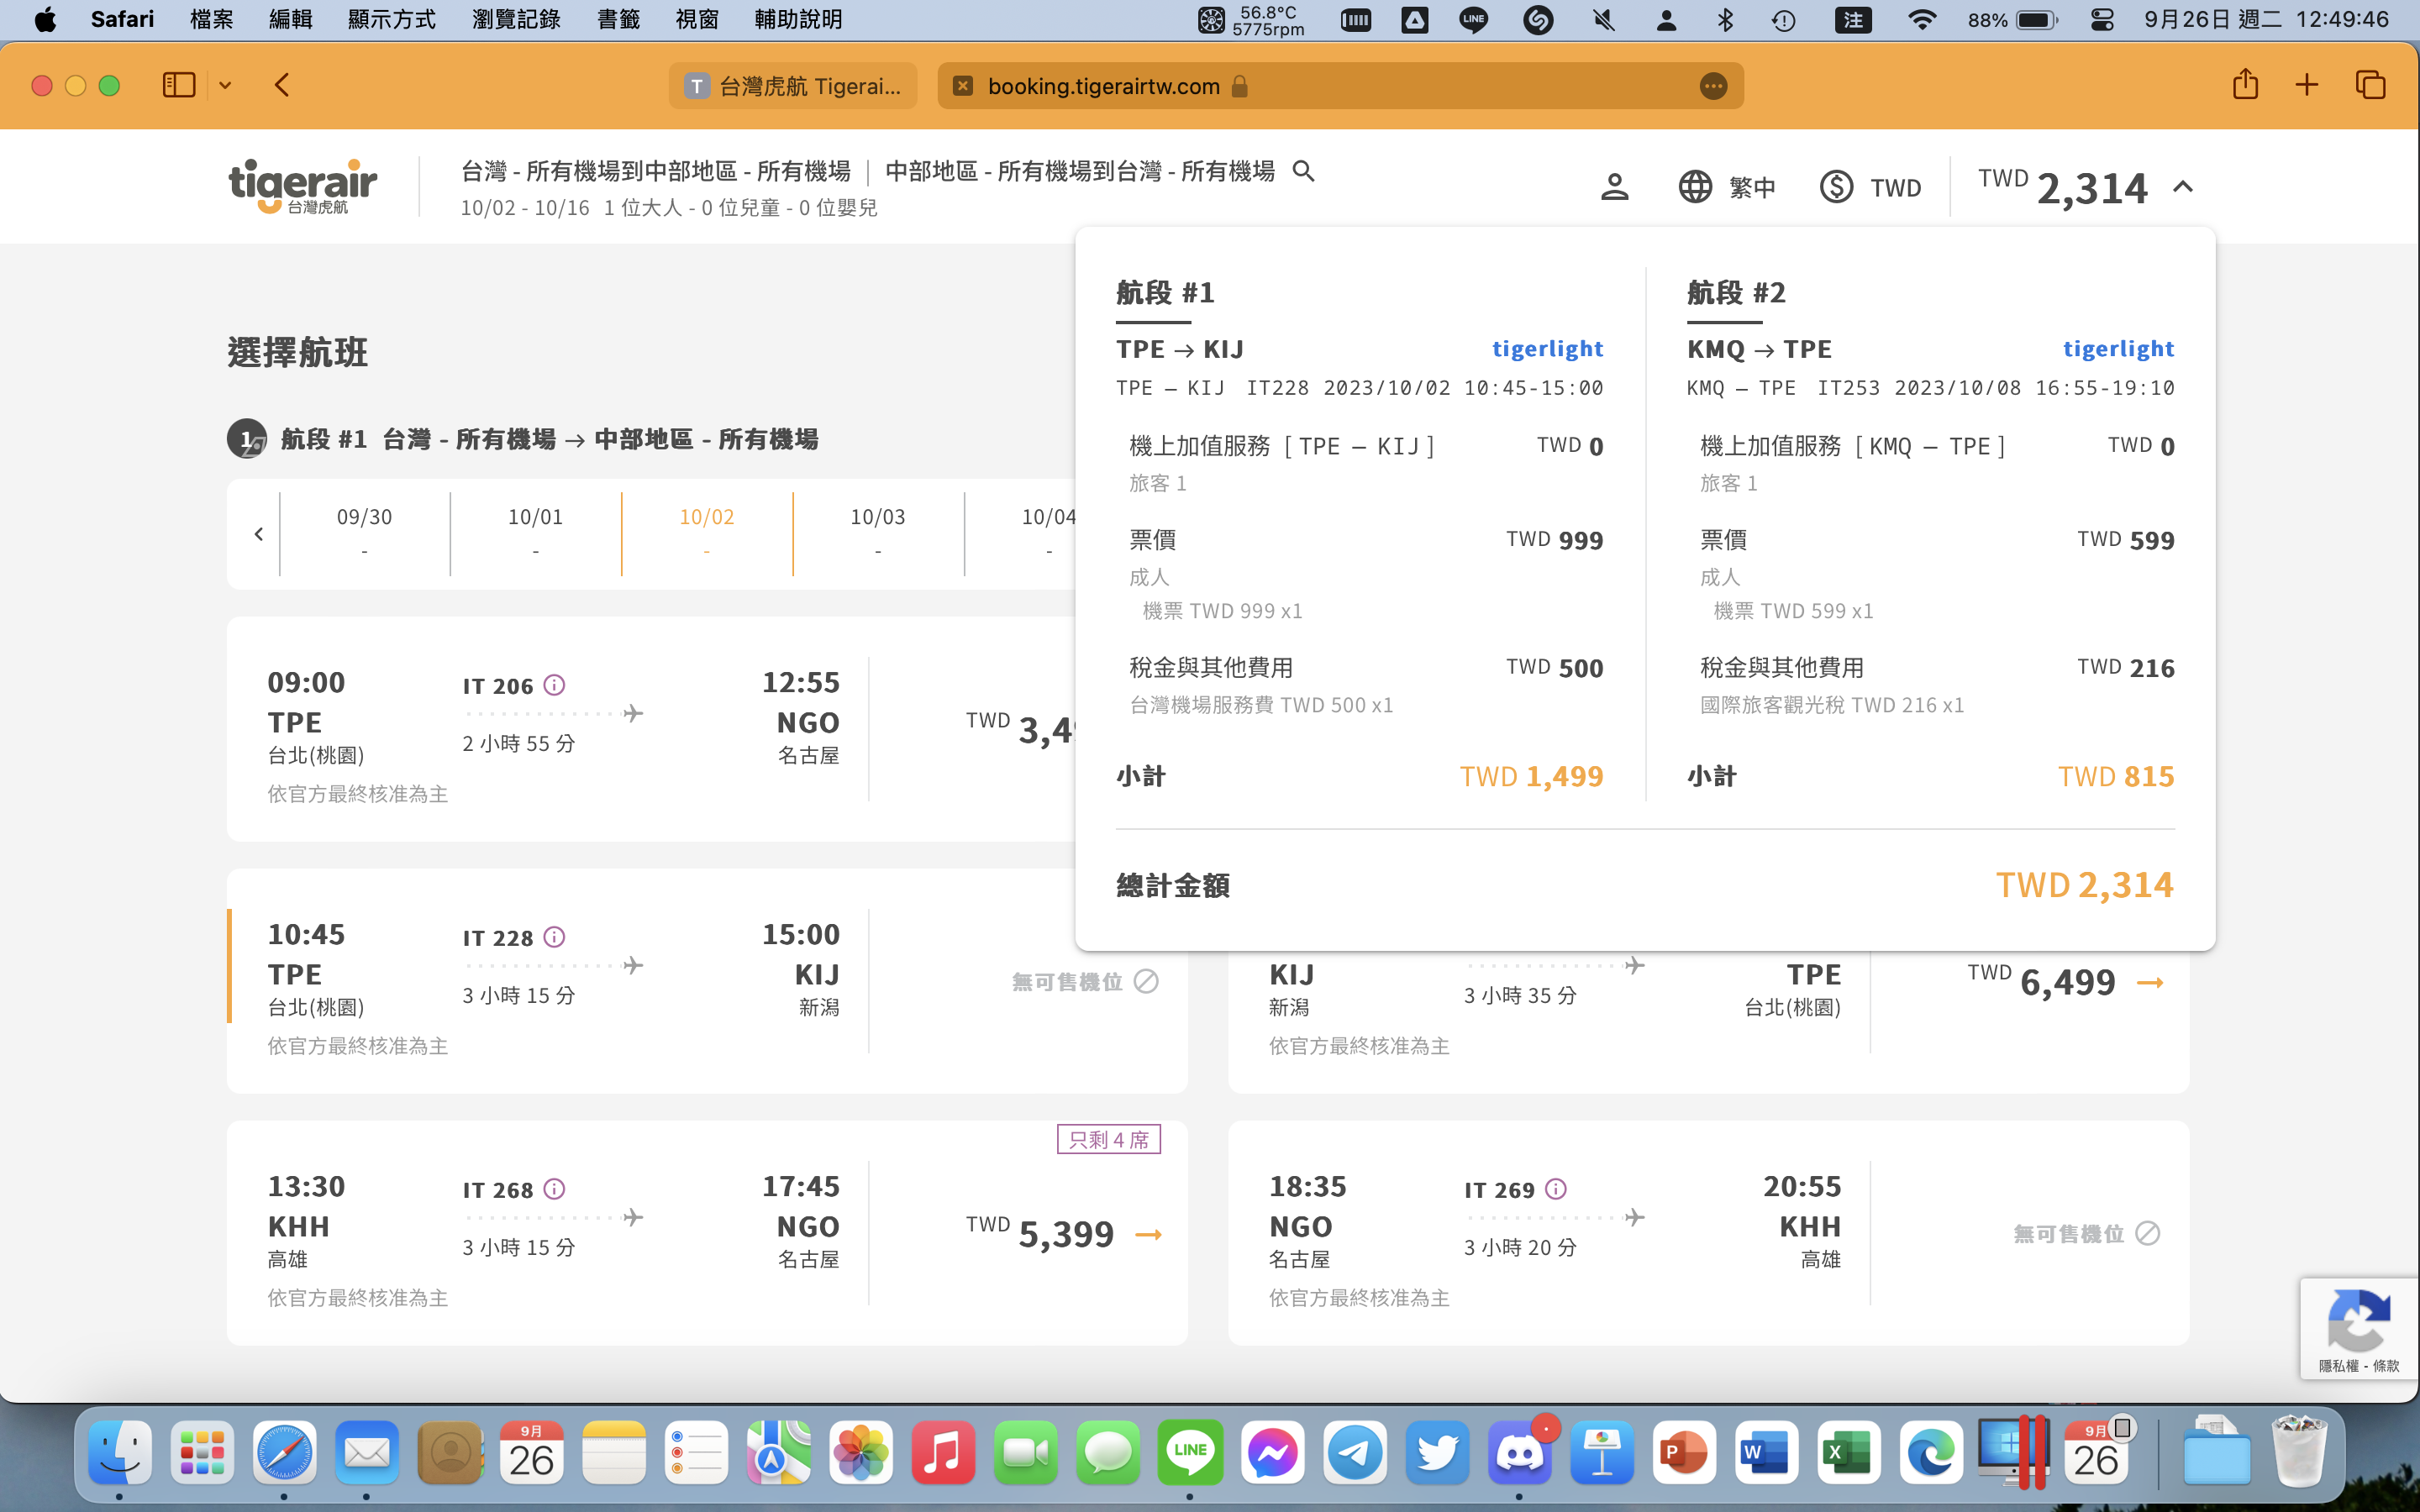2420x1512 pixels.
Task: Open Control Center in the menu bar
Action: click(2102, 19)
